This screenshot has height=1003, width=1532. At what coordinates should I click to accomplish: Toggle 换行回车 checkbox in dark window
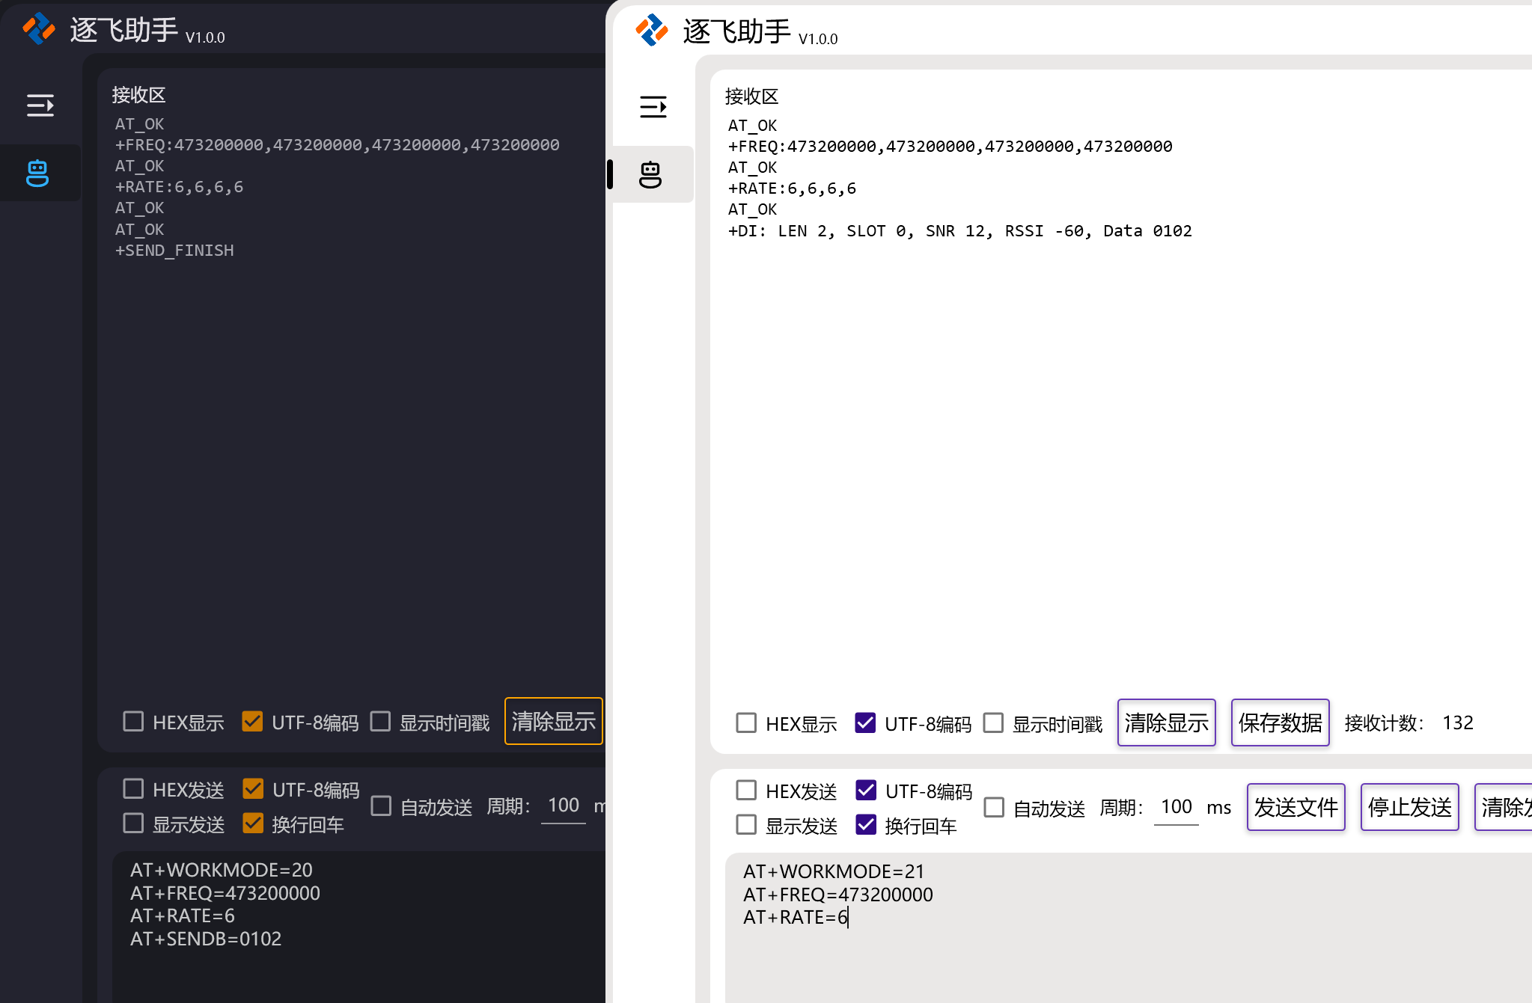(253, 823)
